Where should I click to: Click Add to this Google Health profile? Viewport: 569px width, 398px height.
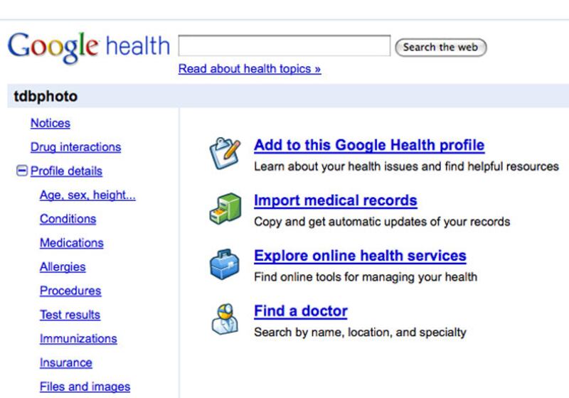(369, 145)
